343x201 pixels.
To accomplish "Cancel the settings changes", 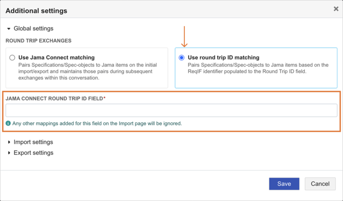I will tap(320, 184).
